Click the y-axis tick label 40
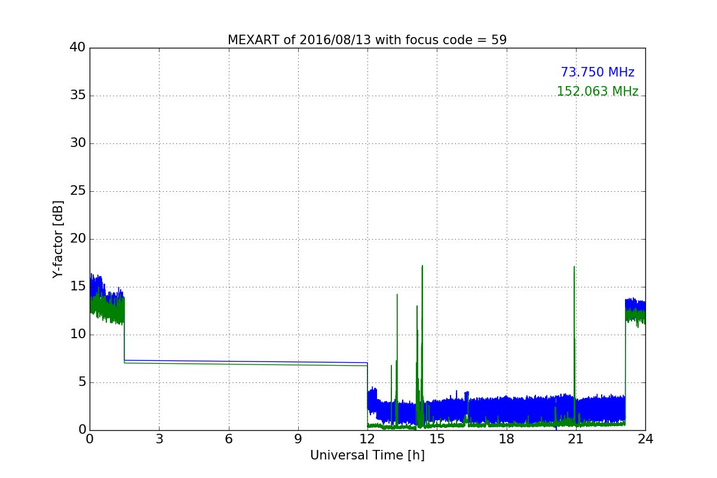Image resolution: width=717 pixels, height=478 pixels. click(x=78, y=48)
